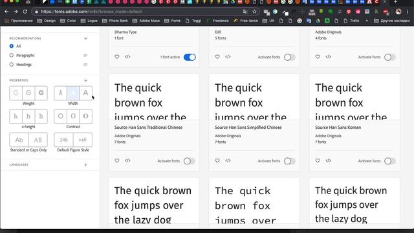Select the Headings recommendation radio

click(12, 65)
